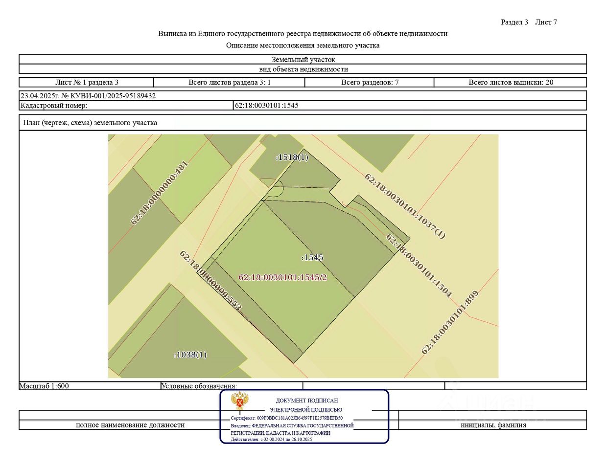Click the 'Масштаб 1:600' cell
Screen dimensions: 606x468
tap(90, 386)
